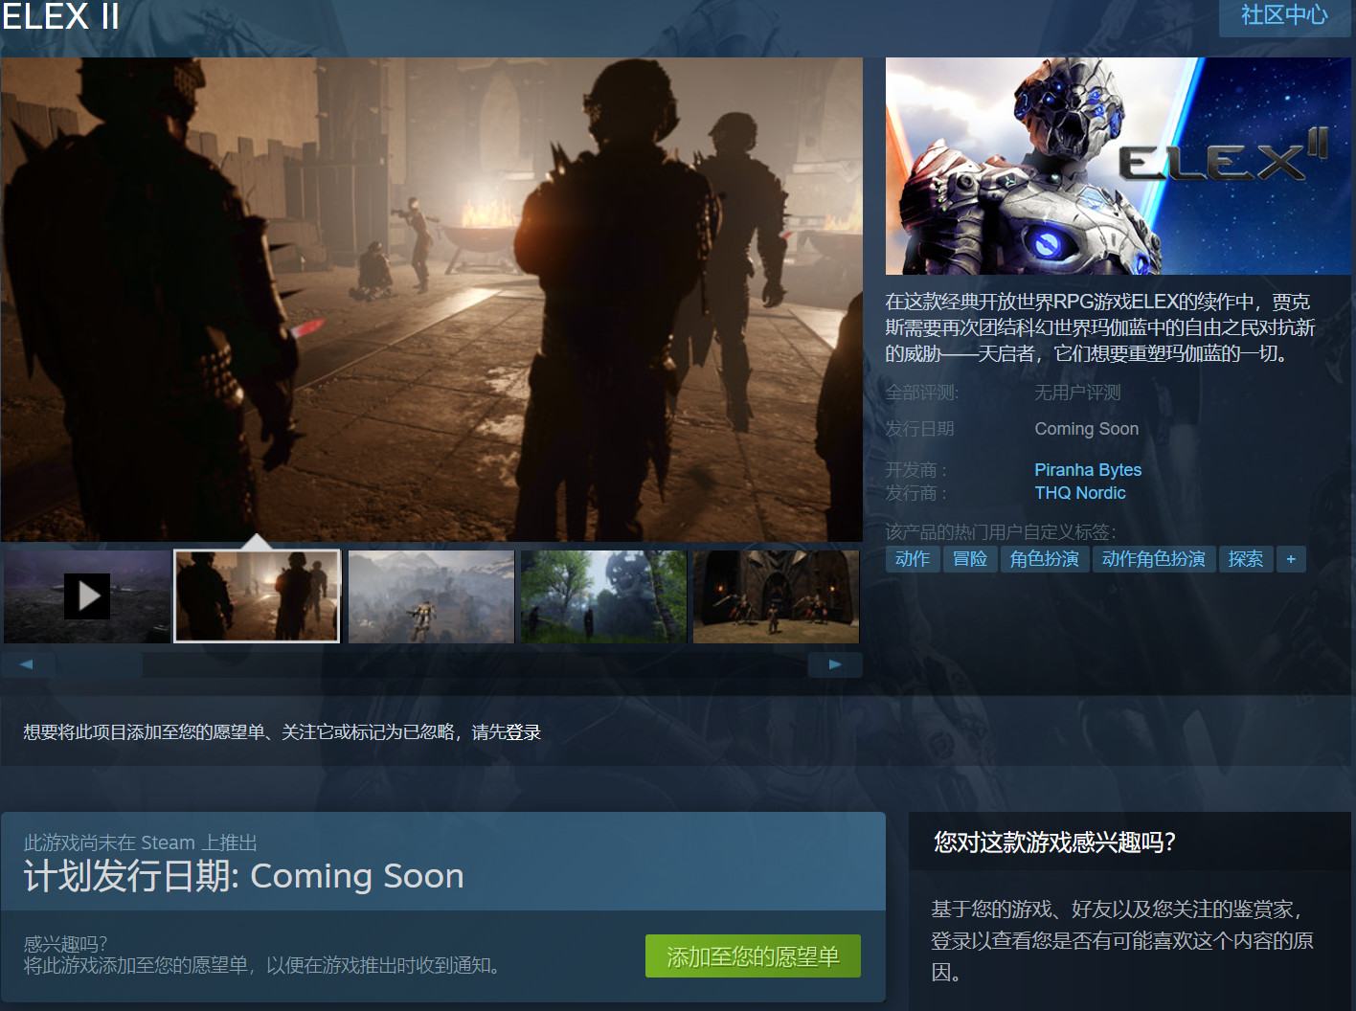Image resolution: width=1356 pixels, height=1011 pixels.
Task: Select the 冒险 tag
Action: pos(970,559)
